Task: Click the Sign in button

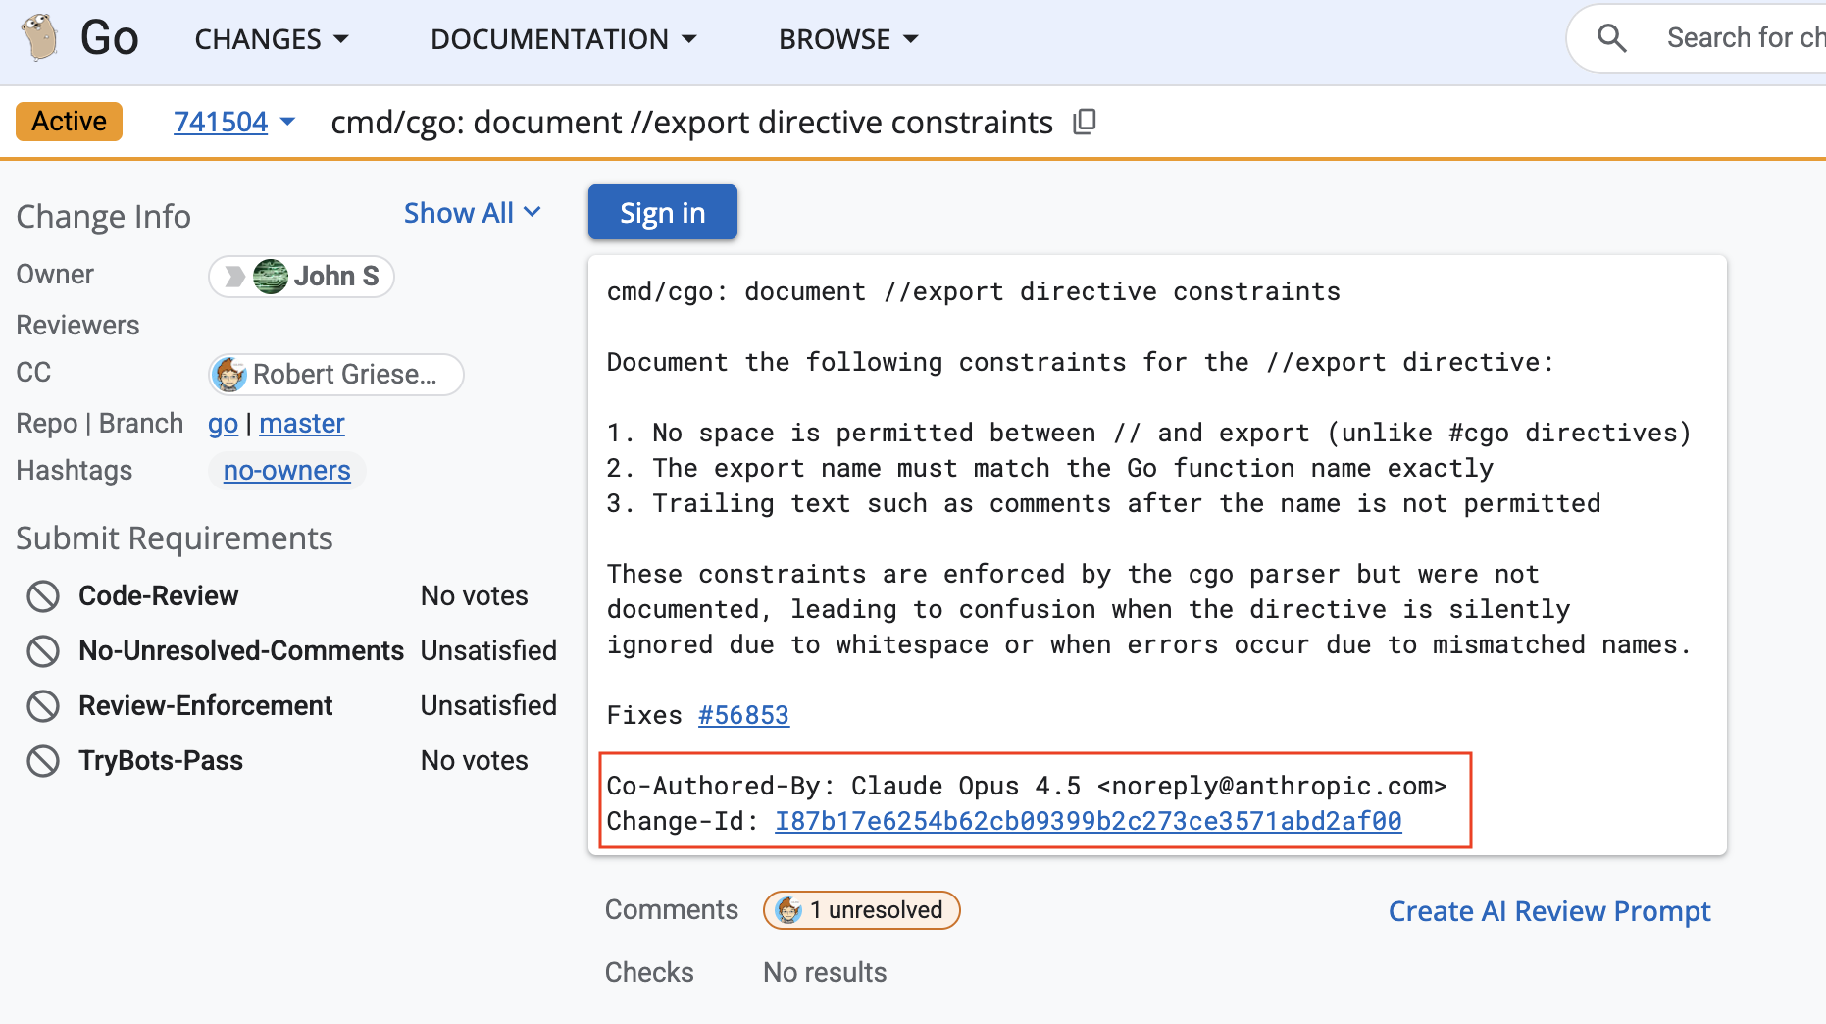Action: [663, 212]
